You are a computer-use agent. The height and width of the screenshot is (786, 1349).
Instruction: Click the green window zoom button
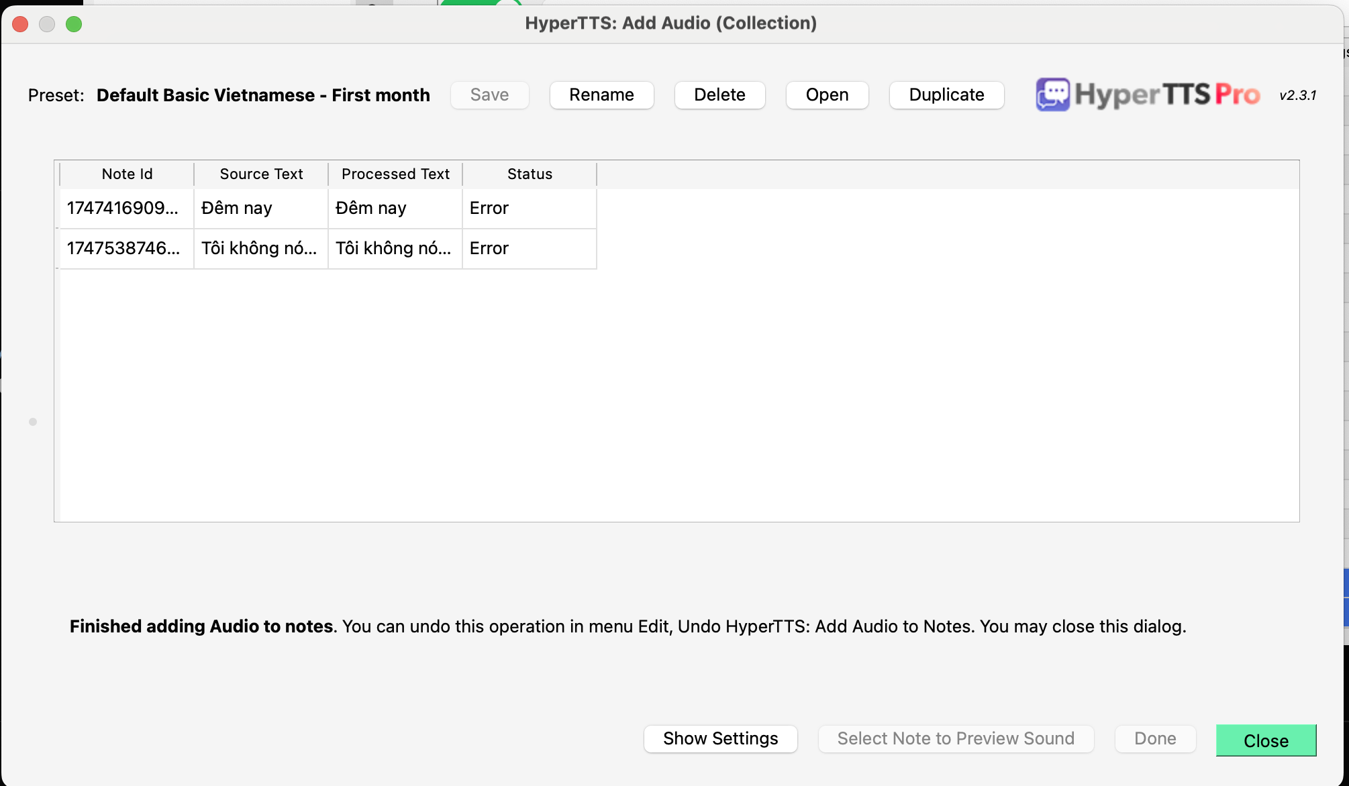point(74,24)
